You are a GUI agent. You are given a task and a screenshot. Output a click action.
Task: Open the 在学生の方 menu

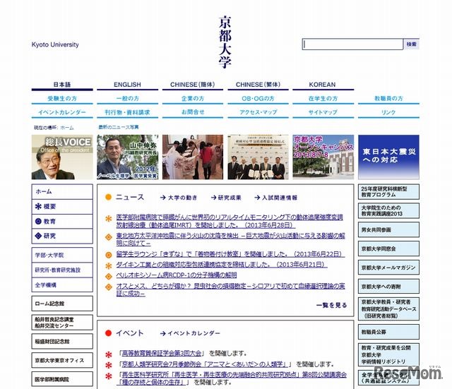pyautogui.click(x=323, y=99)
